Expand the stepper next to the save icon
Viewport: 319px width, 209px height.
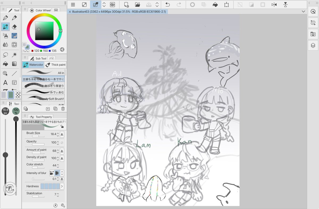click(157, 5)
